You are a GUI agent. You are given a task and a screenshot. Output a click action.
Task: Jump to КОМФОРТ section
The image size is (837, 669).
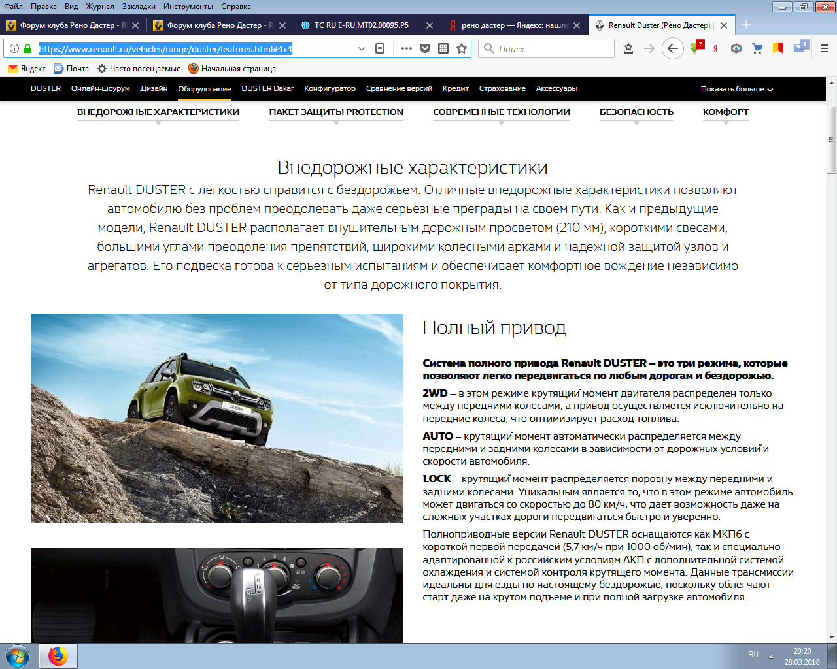point(726,112)
